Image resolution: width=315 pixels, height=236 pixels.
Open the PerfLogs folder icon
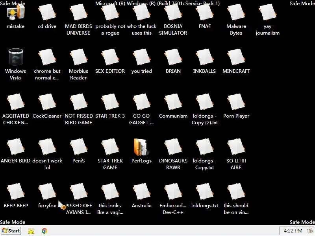pos(142,147)
